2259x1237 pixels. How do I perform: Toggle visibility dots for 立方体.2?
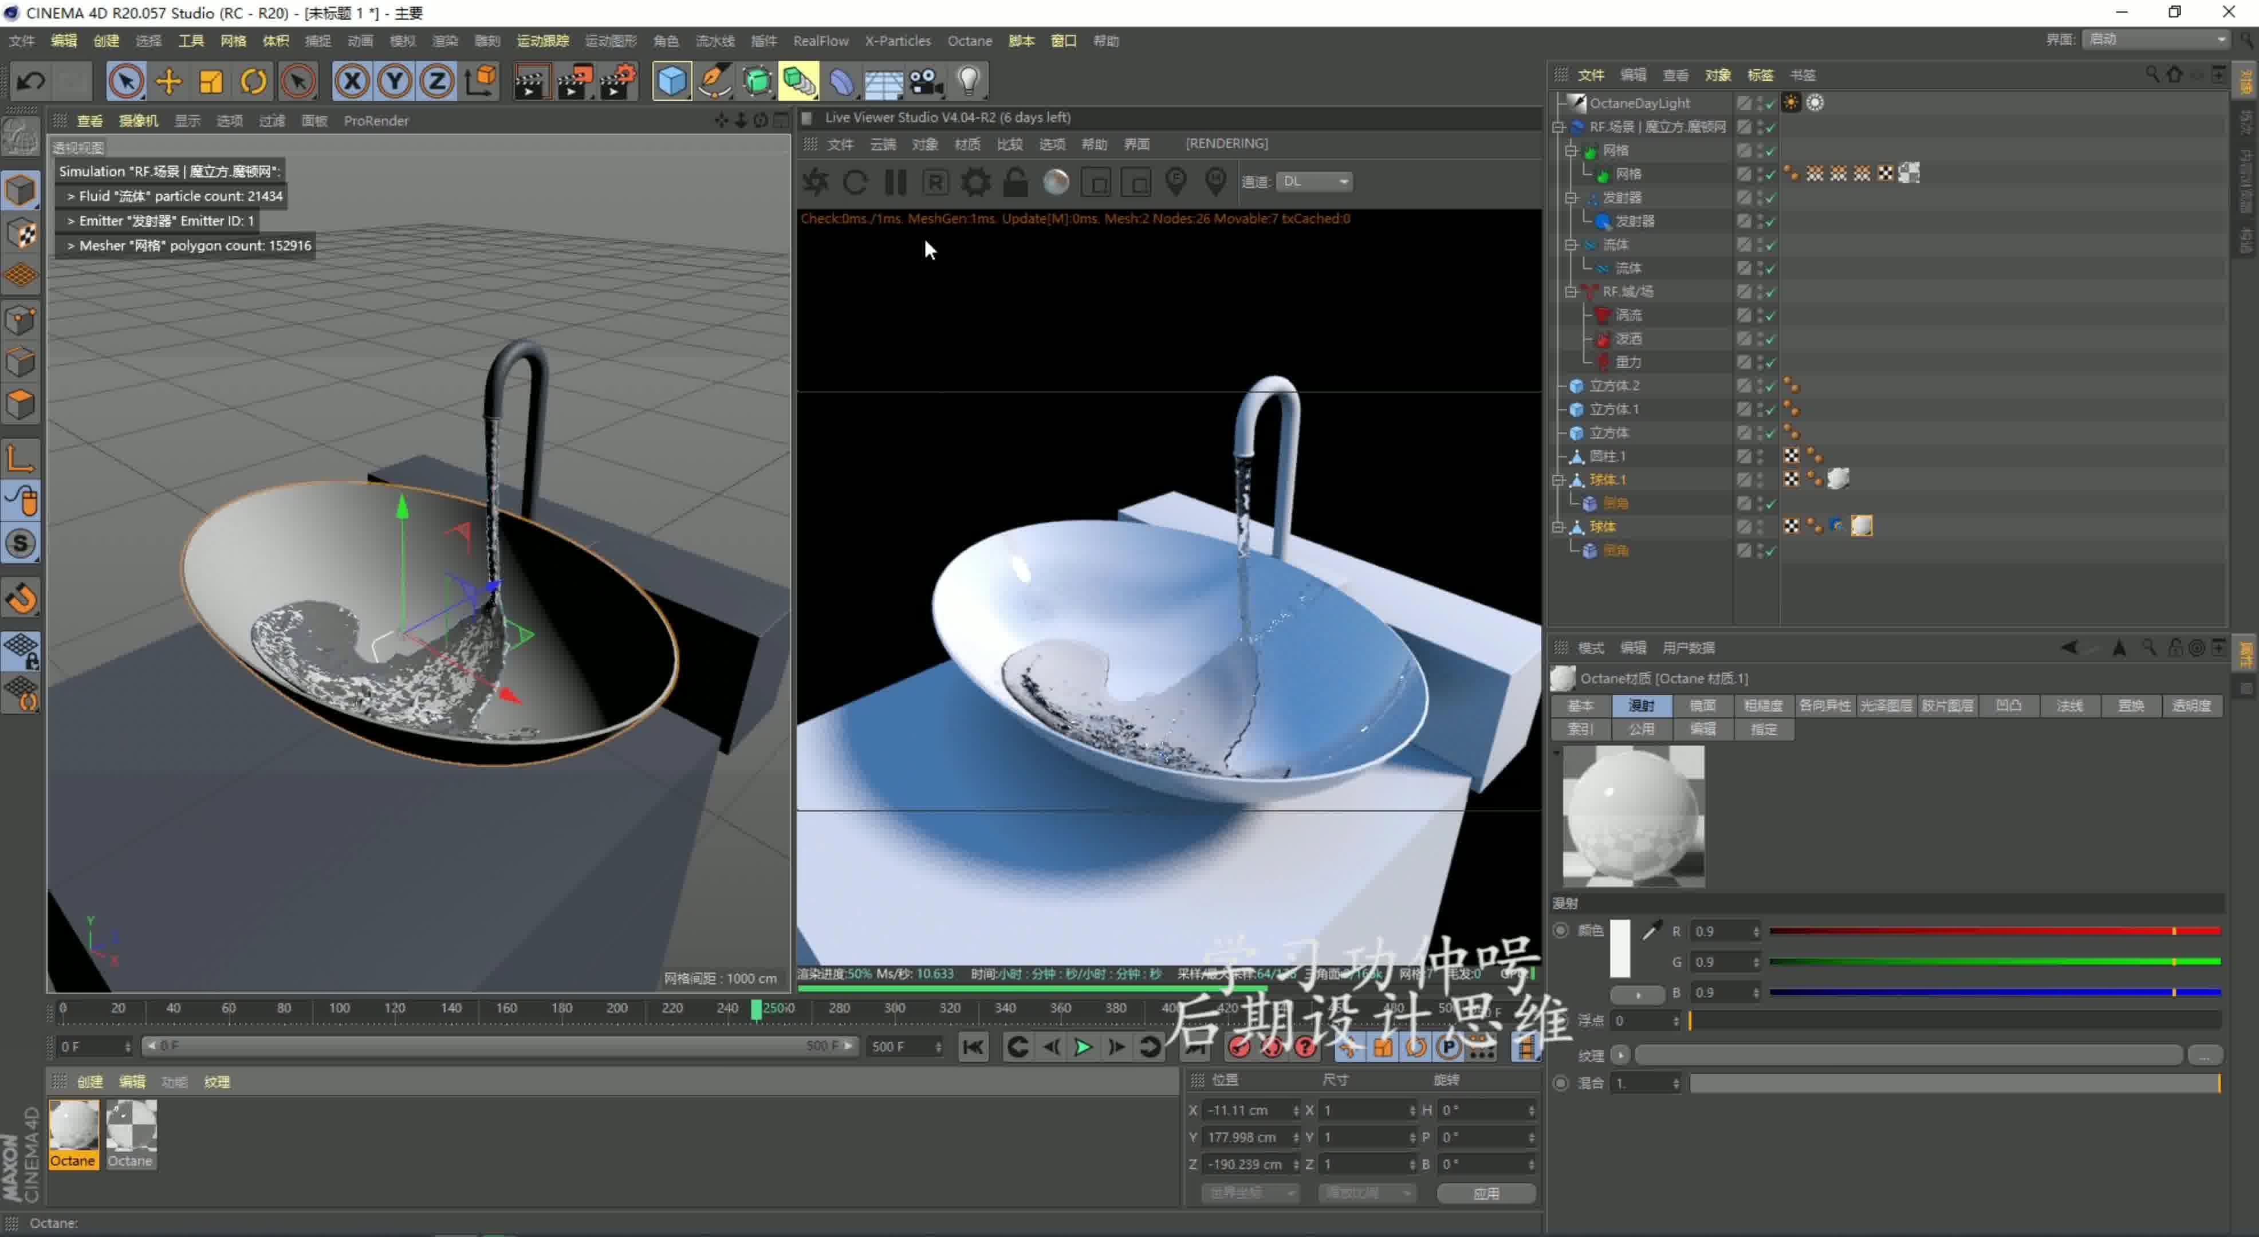(x=1760, y=386)
